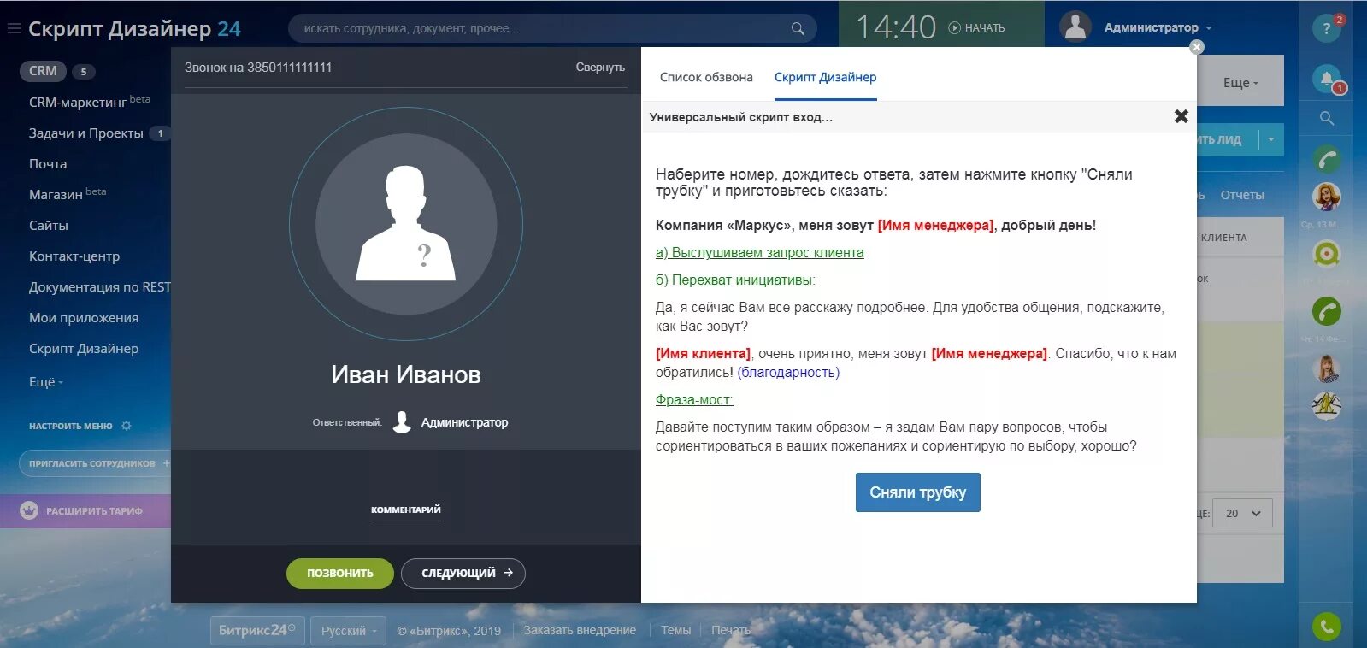
Task: Click Заказать внедрение footer link
Action: click(580, 630)
